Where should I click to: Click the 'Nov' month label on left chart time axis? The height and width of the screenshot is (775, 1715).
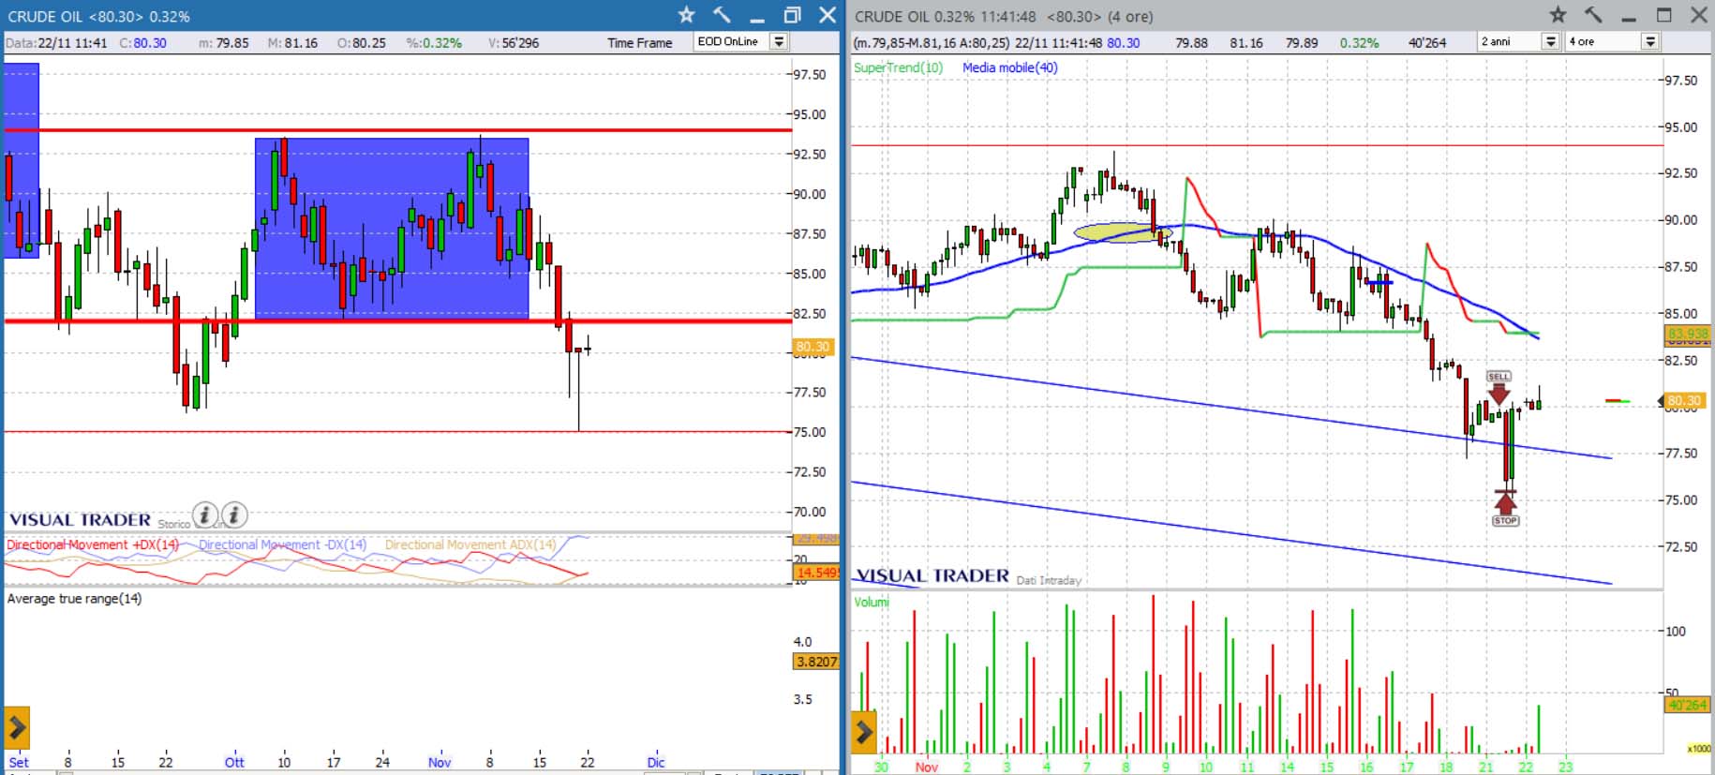click(x=440, y=762)
